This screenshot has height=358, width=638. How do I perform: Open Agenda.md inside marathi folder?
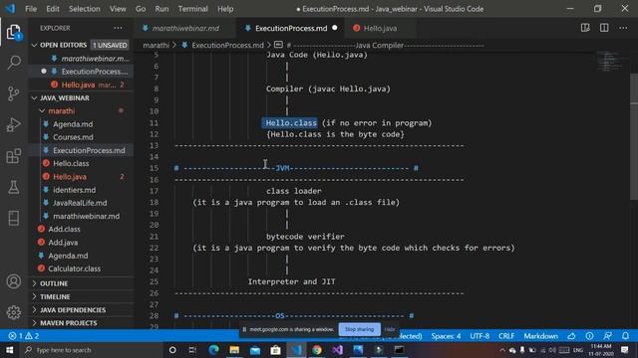(73, 124)
